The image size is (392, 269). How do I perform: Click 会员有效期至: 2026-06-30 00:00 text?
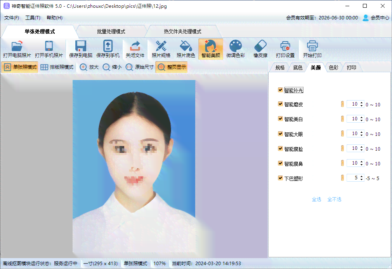[322, 18]
